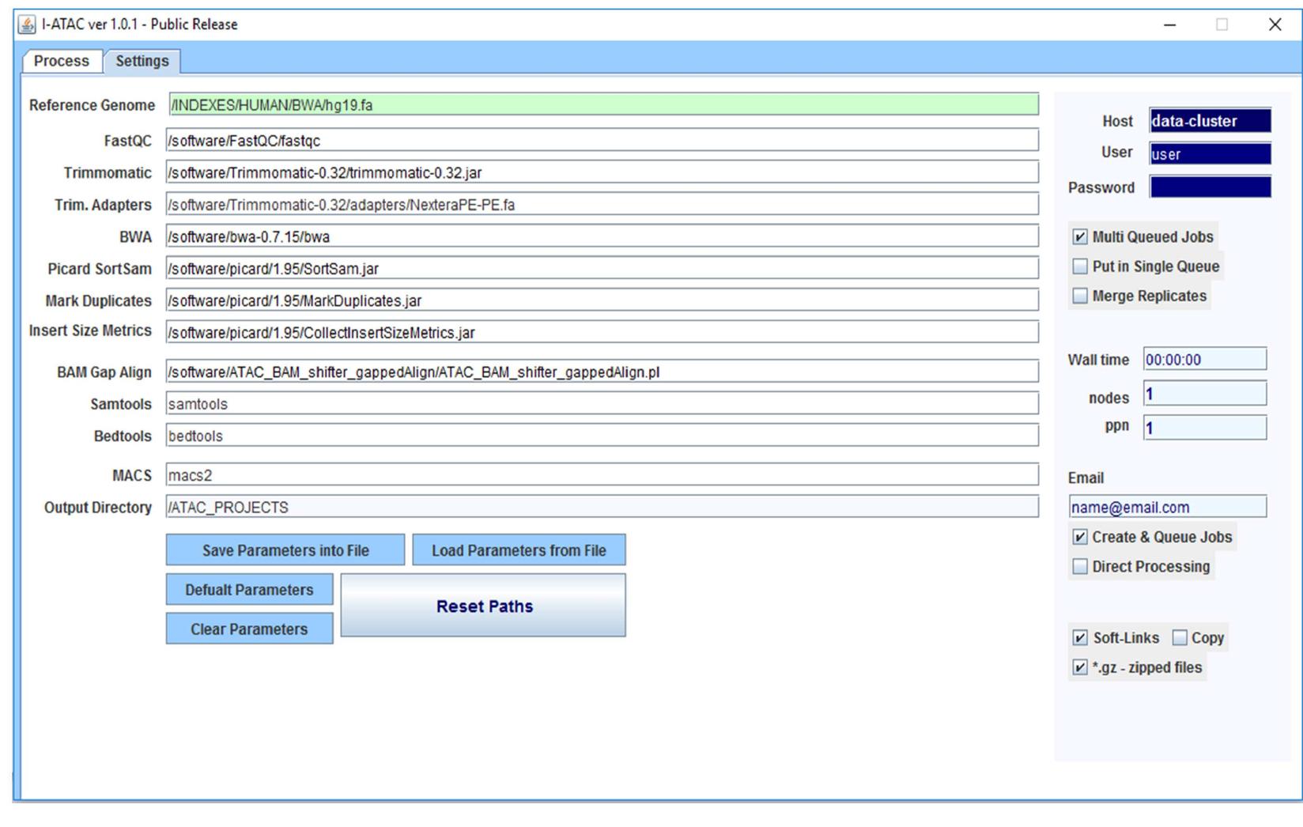Select the Settings tab
This screenshot has height=827, width=1303.
[142, 61]
